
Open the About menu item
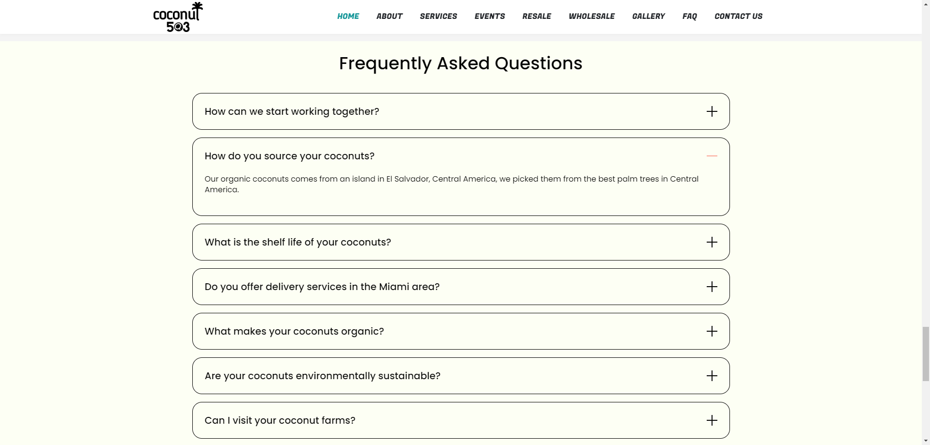tap(389, 16)
